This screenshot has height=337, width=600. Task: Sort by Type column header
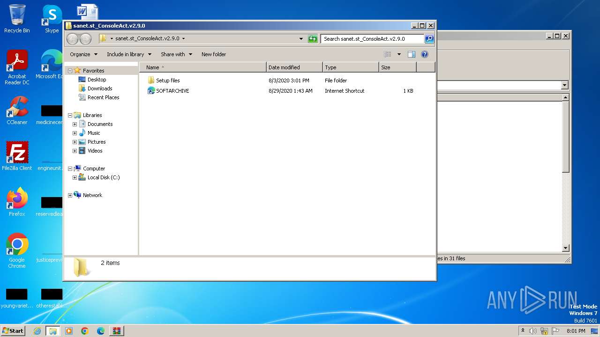coord(351,67)
